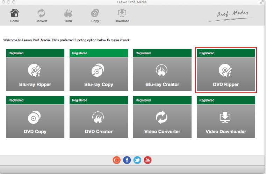Launch DVD Ripper disc icon
Image resolution: width=266 pixels, height=174 pixels.
pyautogui.click(x=225, y=70)
